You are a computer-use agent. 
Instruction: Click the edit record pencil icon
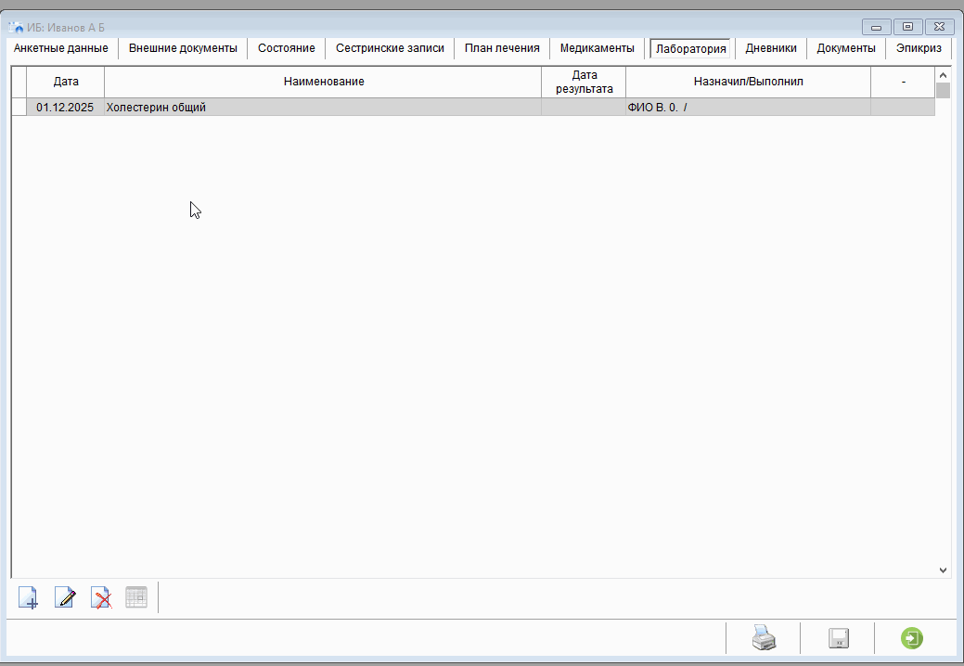(x=65, y=597)
